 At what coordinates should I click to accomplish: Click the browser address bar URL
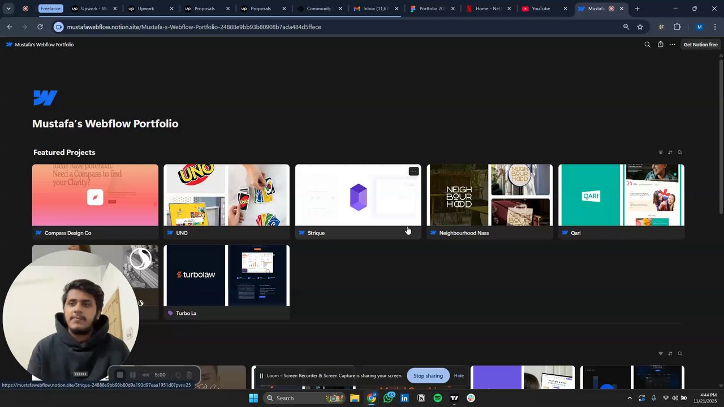[x=193, y=27]
